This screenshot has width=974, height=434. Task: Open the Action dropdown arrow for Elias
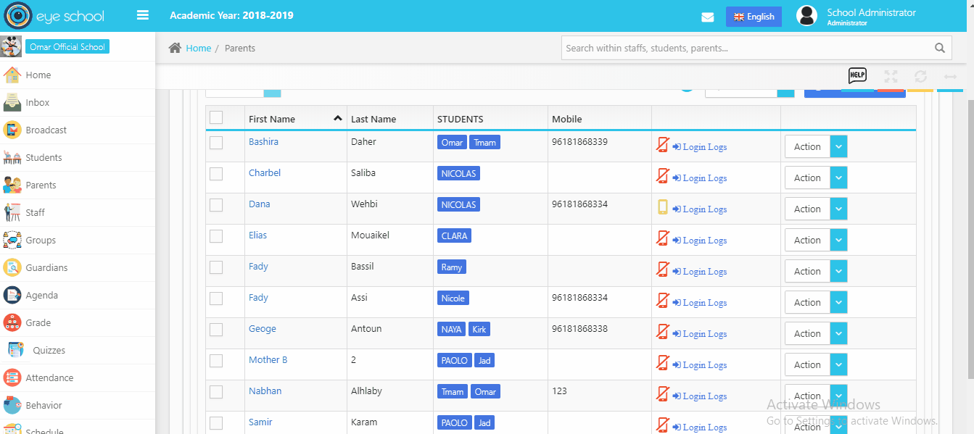point(838,240)
